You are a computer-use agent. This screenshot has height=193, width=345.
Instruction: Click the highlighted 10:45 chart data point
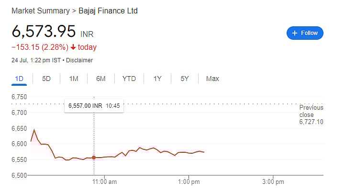point(94,158)
